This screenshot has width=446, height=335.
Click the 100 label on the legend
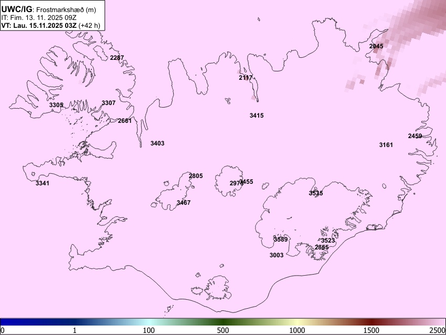tap(148, 330)
